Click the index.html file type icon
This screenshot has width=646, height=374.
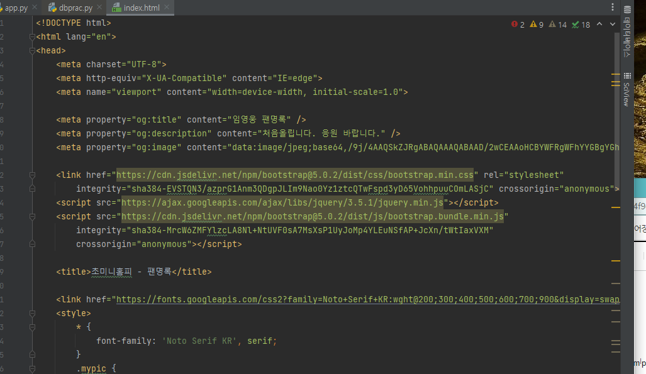(117, 8)
